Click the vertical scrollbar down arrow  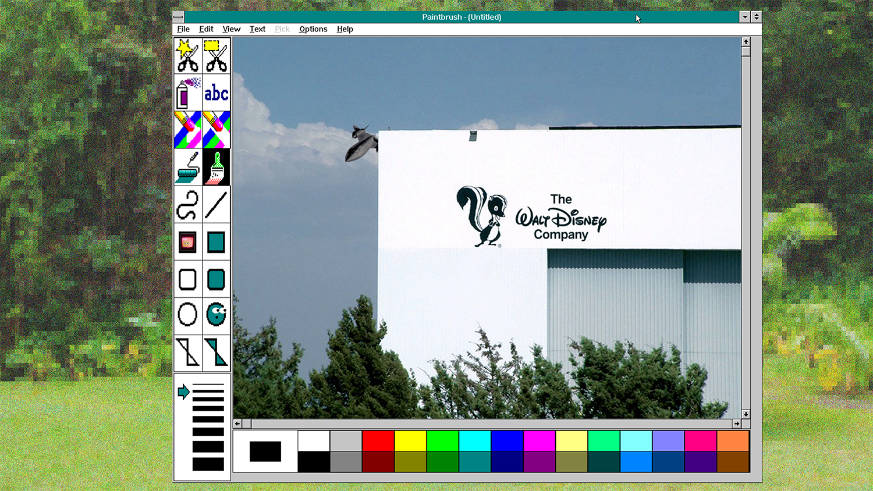[x=746, y=414]
